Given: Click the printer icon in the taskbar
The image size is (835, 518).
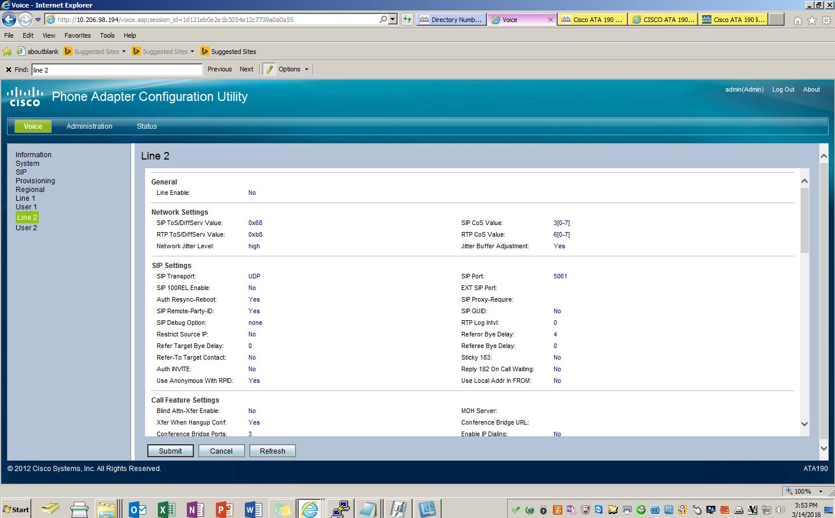Looking at the screenshot, I should click(x=79, y=509).
